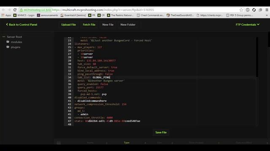Viewport: 270px width, 151px height.
Task: Place cursor after GLOBAL_PING on line 34
Action: tap(110, 77)
